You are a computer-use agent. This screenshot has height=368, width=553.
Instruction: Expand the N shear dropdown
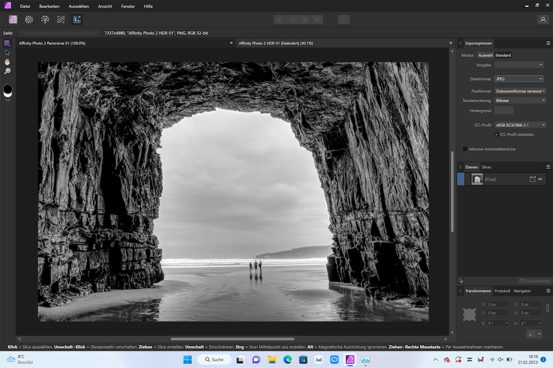(x=539, y=323)
